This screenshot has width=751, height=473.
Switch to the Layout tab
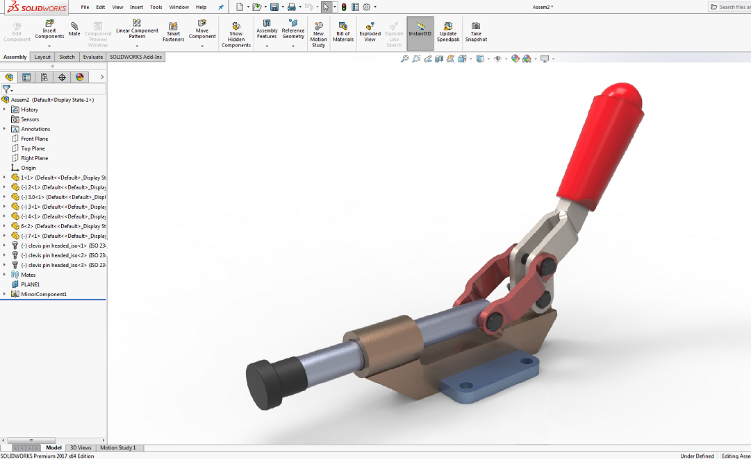click(x=42, y=57)
